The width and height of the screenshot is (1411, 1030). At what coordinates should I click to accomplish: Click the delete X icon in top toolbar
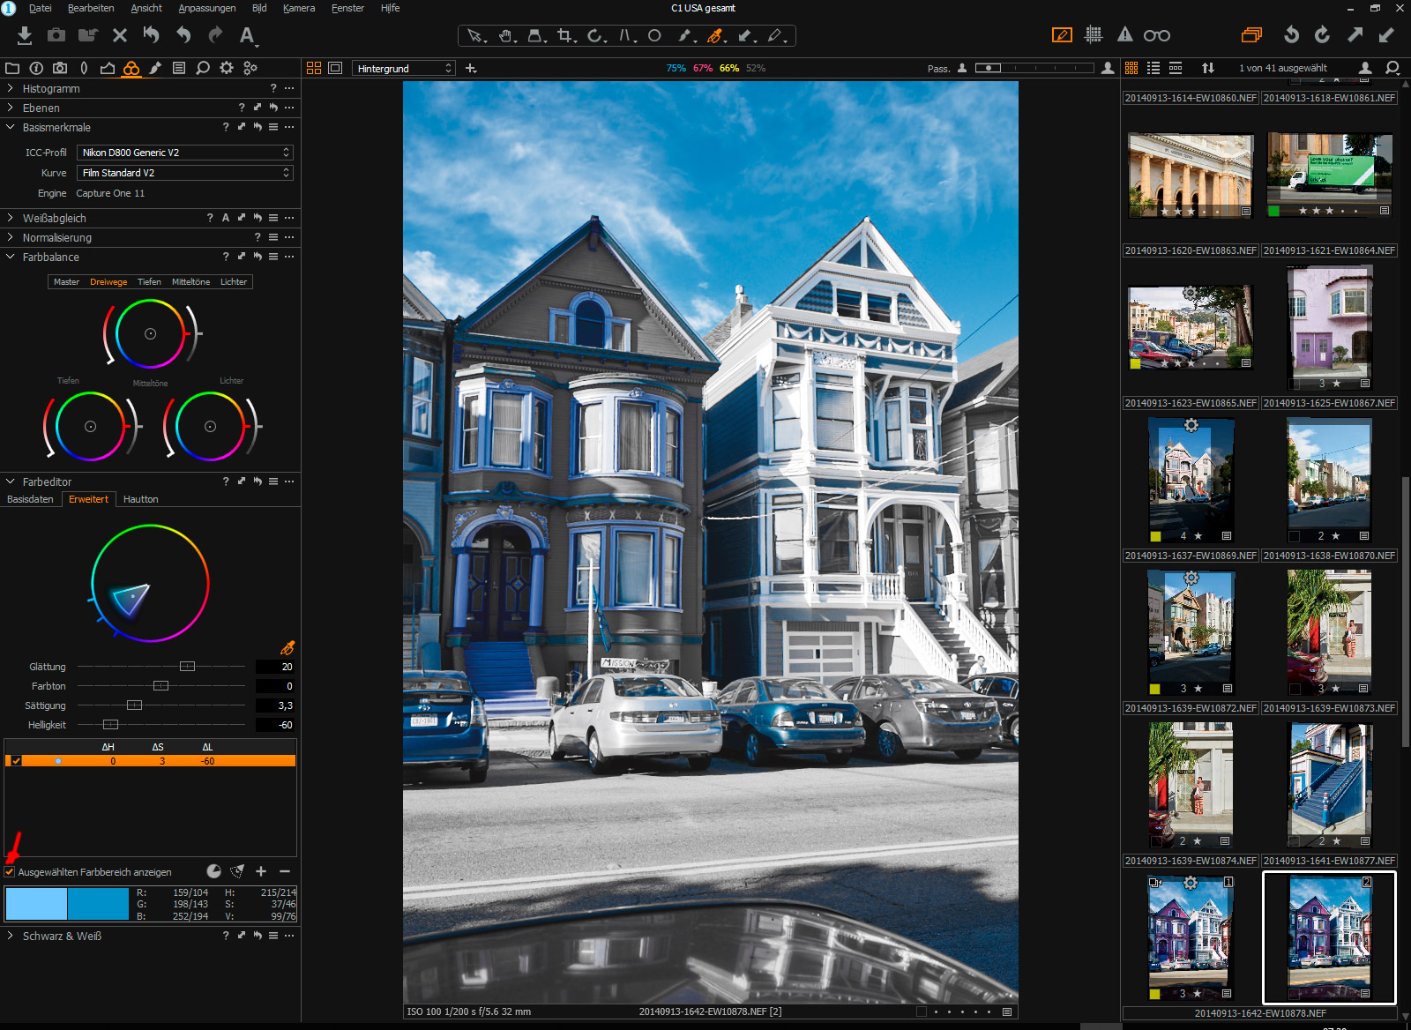tap(120, 35)
